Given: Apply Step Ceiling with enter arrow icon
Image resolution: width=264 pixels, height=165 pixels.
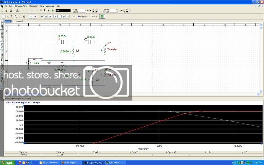Looking at the screenshot, I should (x=98, y=11).
